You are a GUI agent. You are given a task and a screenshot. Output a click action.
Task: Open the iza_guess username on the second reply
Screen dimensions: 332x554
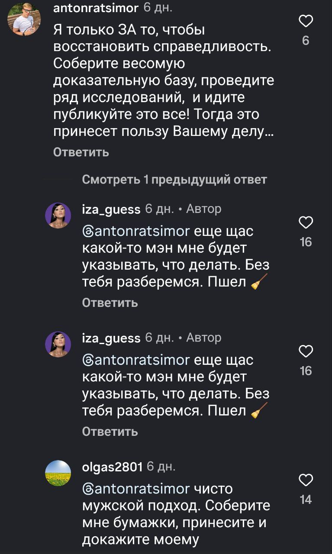coord(111,338)
